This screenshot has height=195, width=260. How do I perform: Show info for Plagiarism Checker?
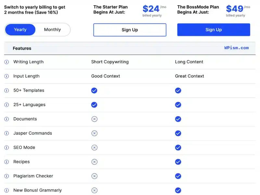pyautogui.click(x=6, y=176)
